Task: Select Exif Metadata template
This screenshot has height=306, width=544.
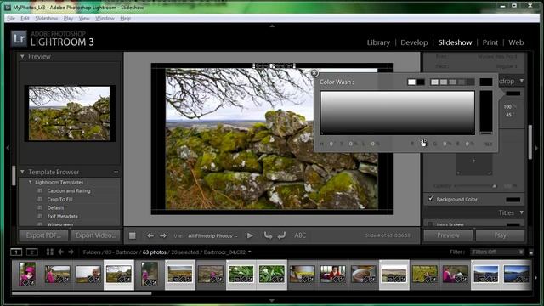Action: tap(62, 217)
